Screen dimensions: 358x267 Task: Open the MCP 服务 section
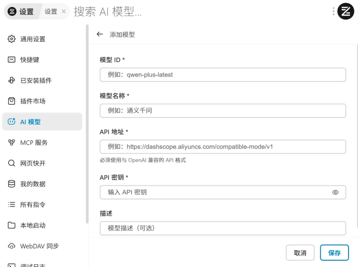[42, 142]
